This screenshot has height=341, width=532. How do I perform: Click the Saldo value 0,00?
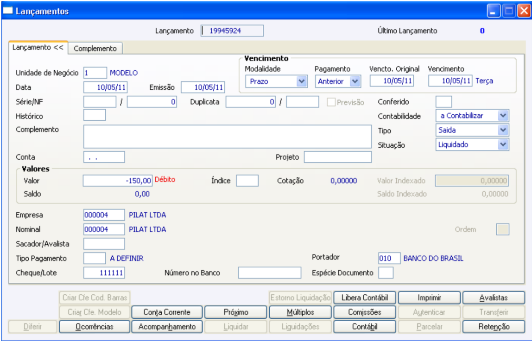point(142,194)
